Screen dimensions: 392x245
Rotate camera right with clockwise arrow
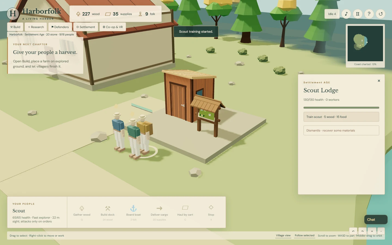[x=362, y=231]
